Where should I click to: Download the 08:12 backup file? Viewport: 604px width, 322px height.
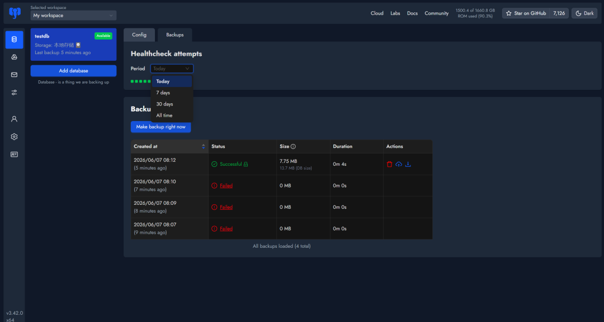pyautogui.click(x=408, y=165)
